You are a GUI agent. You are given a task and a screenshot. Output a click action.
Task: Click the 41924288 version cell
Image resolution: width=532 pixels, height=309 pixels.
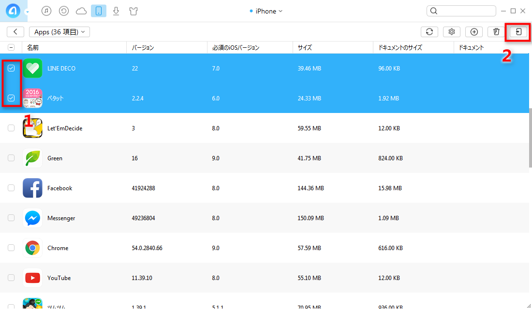[x=143, y=188]
